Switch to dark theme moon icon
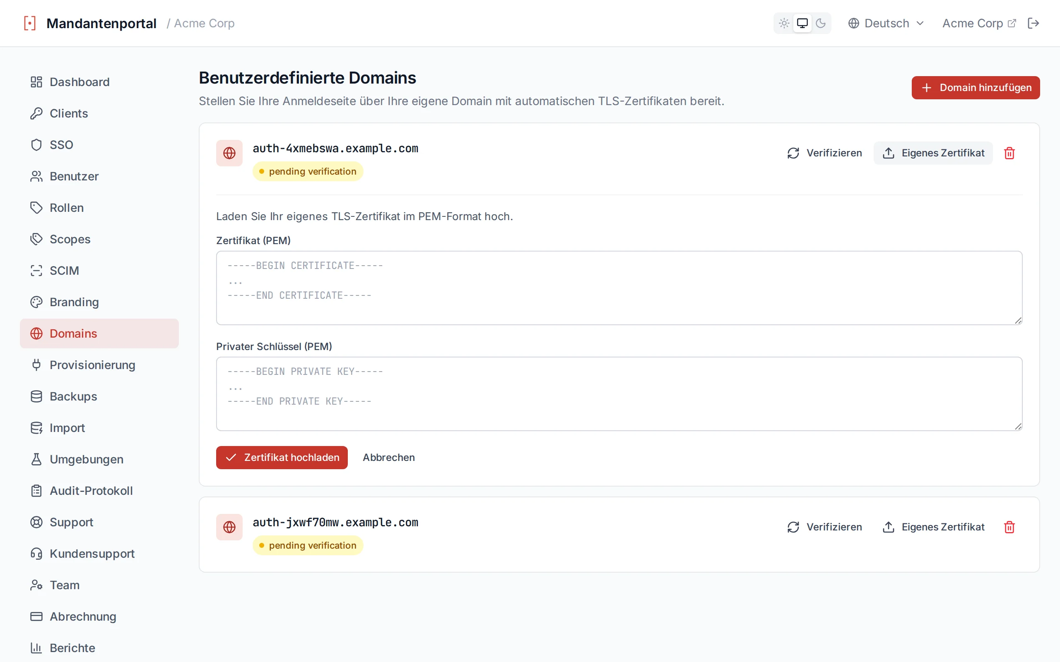The image size is (1060, 662). (x=821, y=23)
